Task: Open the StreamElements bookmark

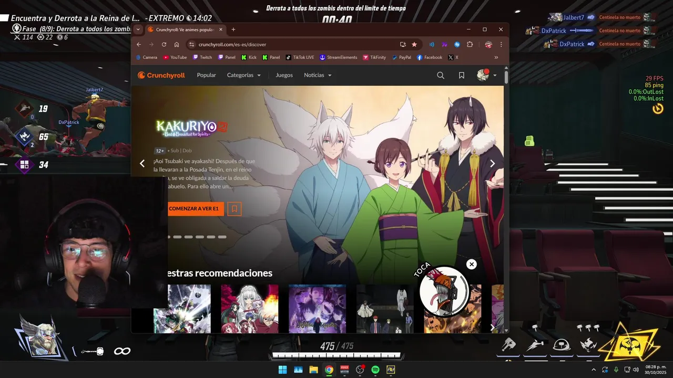Action: click(x=338, y=57)
